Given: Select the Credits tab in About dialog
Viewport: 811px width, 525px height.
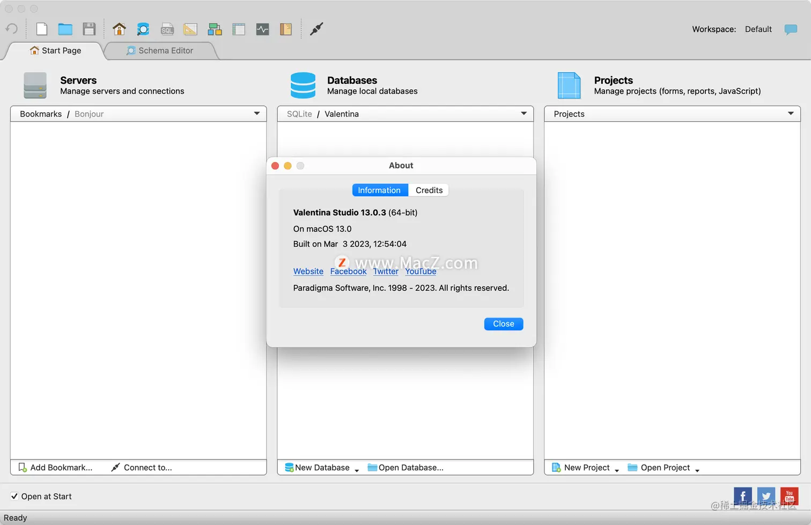Looking at the screenshot, I should point(429,190).
